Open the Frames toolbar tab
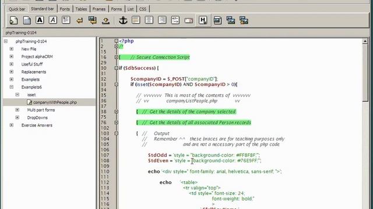Screen dimensions: 373x209 tap(99, 9)
